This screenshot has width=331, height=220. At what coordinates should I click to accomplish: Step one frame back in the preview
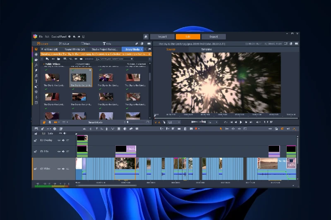click(236, 122)
